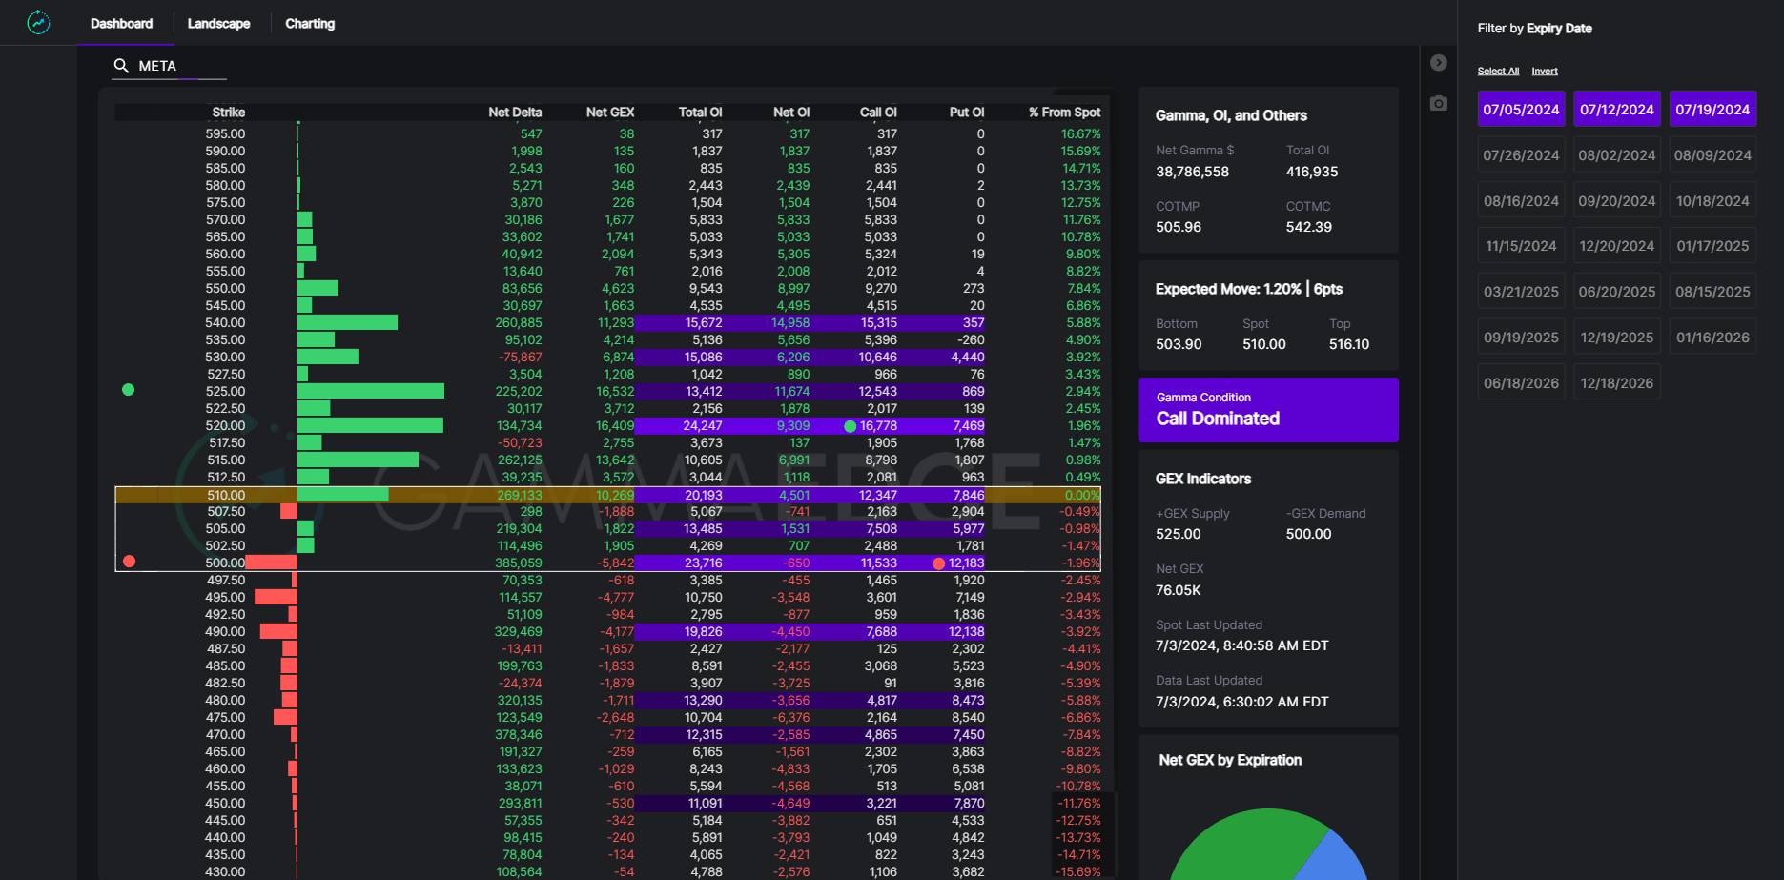This screenshot has width=1784, height=880.
Task: Click the Call OI column header
Action: pos(878,112)
